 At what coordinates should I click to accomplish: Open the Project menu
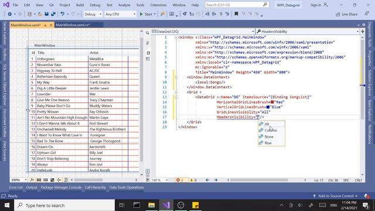click(64, 5)
